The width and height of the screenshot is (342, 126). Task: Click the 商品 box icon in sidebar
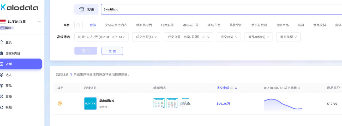[2, 85]
